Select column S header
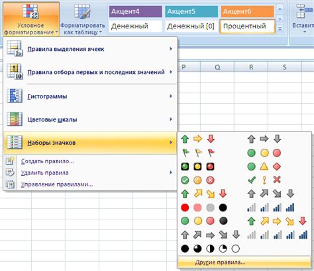The width and height of the screenshot is (314, 271). 285,67
